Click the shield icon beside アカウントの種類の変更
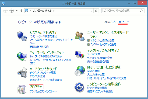Image resolution: width=148 pixels, height=99 pixels. pos(89,41)
